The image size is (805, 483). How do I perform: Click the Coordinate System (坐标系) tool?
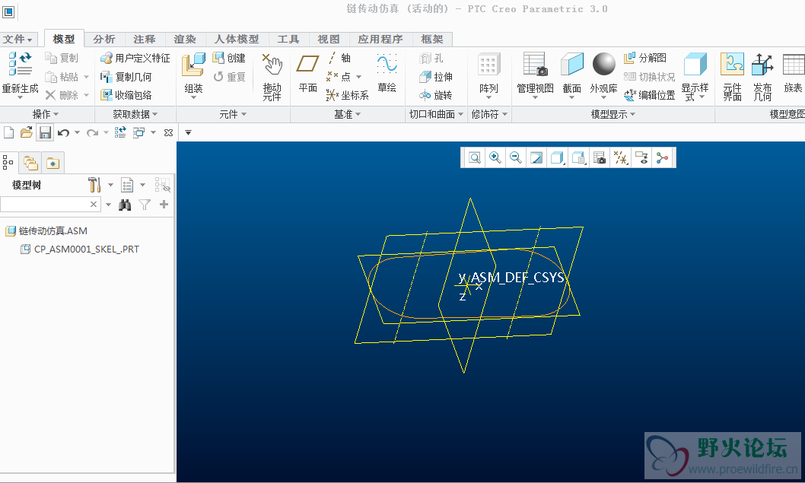tap(348, 95)
